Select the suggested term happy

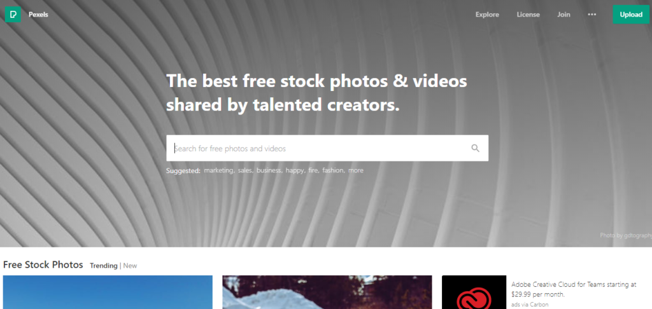click(295, 170)
